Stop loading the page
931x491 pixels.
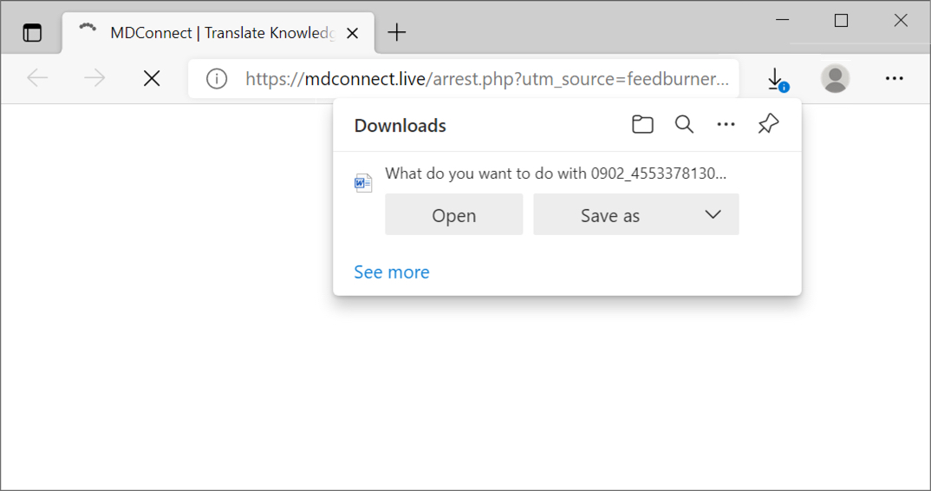click(x=152, y=78)
